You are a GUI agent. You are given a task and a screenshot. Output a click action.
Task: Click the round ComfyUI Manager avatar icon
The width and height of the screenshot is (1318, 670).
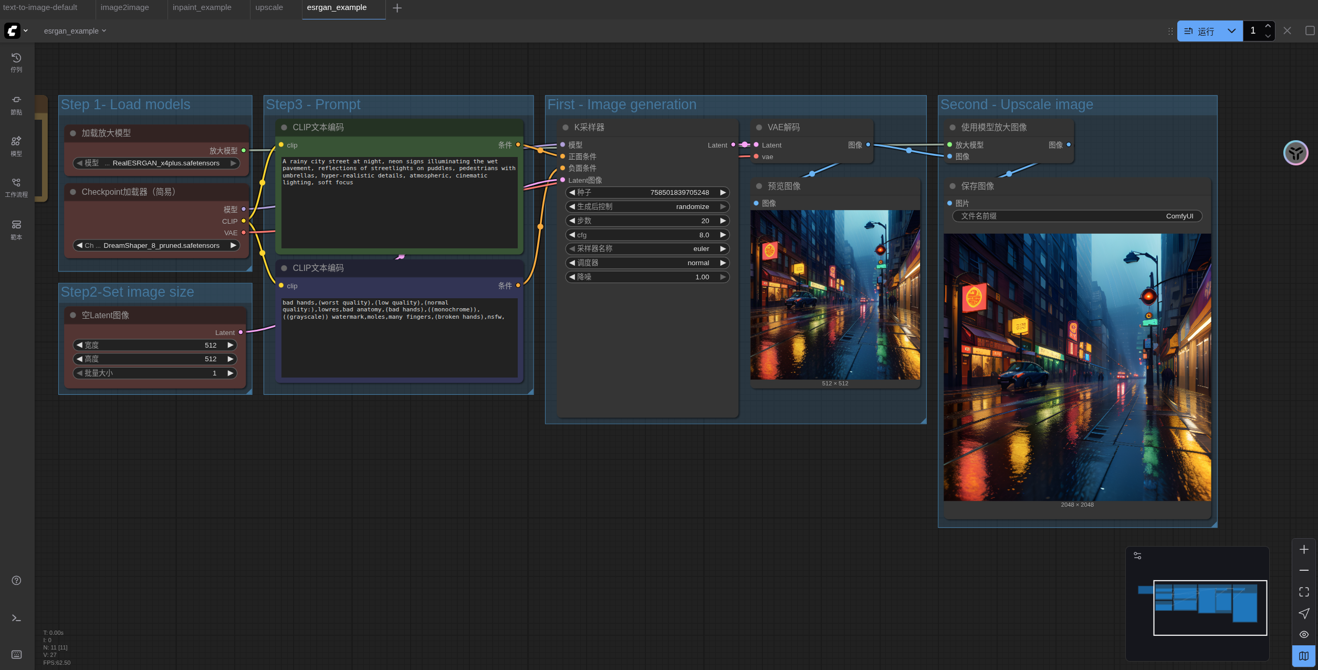(1295, 153)
